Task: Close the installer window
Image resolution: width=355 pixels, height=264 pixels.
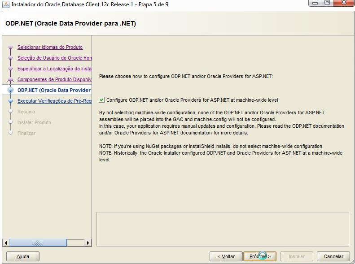Action: [x=344, y=3]
